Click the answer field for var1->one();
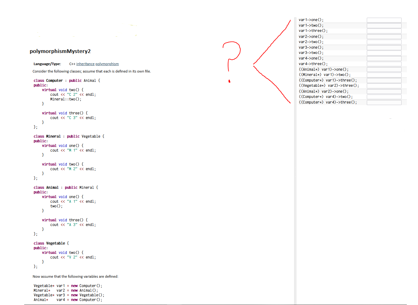The height and width of the screenshot is (305, 418). point(384,20)
